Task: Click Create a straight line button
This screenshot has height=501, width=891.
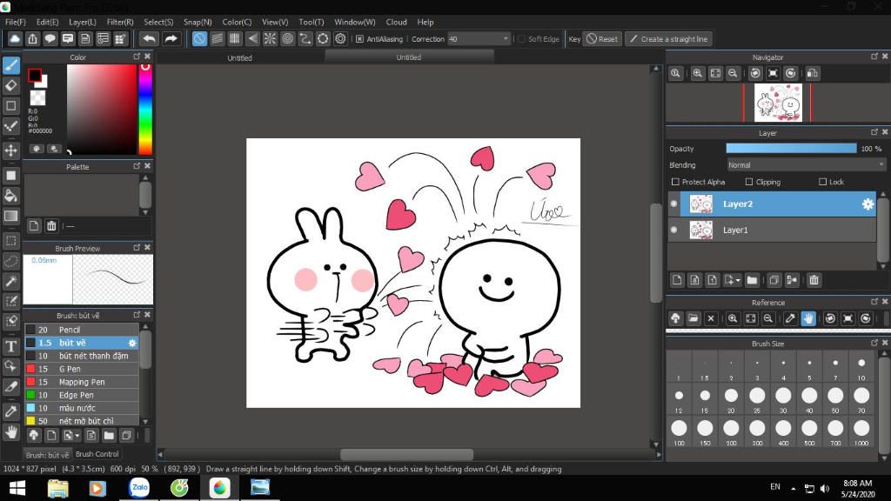Action: pyautogui.click(x=669, y=38)
